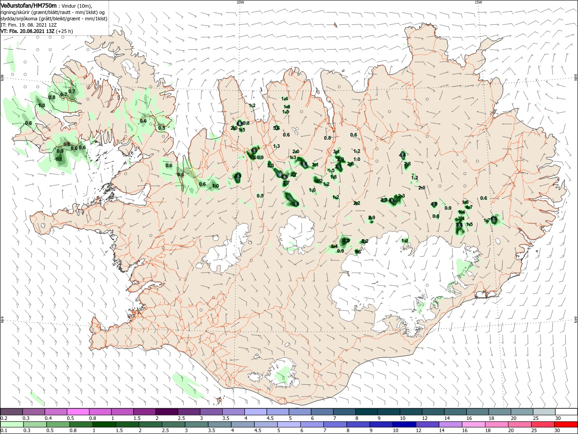Viewport: 578px width, 434px height.
Task: Click the 20W longitude label
Action: (240, 2)
